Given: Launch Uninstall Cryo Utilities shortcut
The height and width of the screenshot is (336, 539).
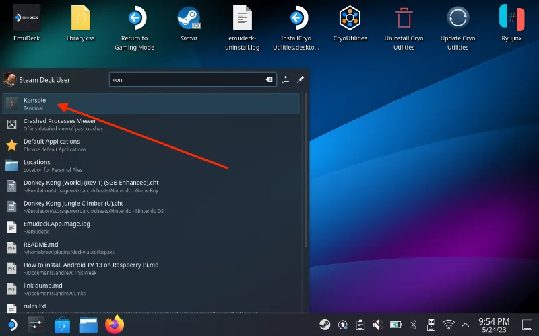Looking at the screenshot, I should coord(404,28).
